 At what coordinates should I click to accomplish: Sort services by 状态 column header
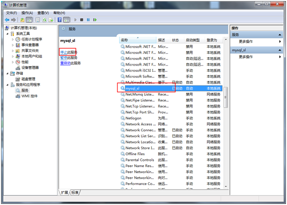[x=177, y=40]
